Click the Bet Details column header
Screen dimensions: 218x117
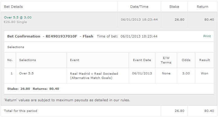(13, 7)
